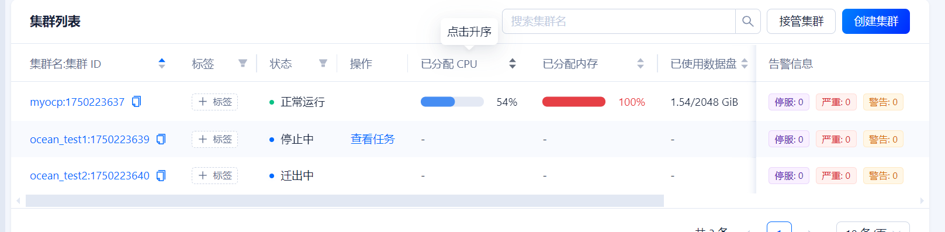The width and height of the screenshot is (945, 232).
Task: Sort by 已使用数据盘 column arrows
Action: (x=745, y=63)
